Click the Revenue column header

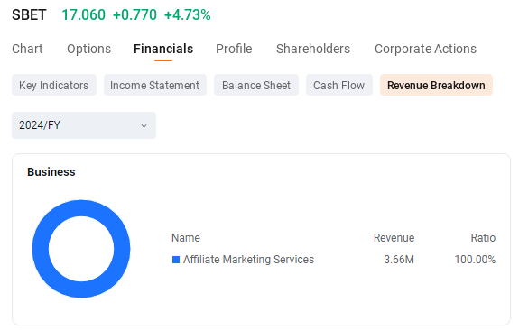coord(394,238)
